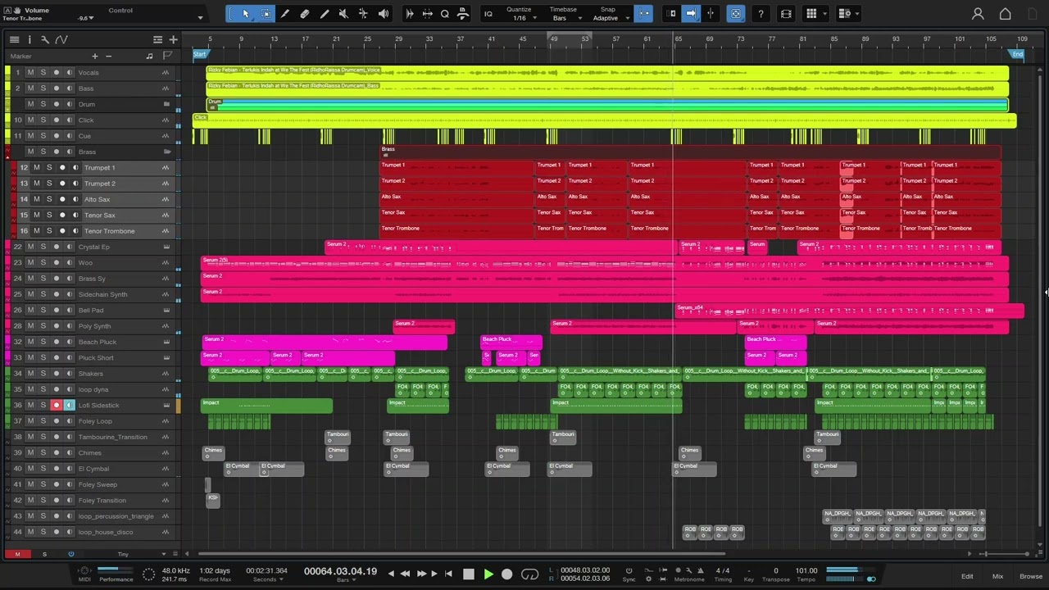Viewport: 1049px width, 590px height.
Task: Open the Seconds time format dropdown
Action: point(268,579)
